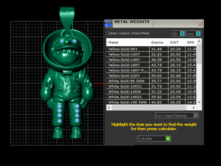Toggle the User library switch

tap(193, 34)
